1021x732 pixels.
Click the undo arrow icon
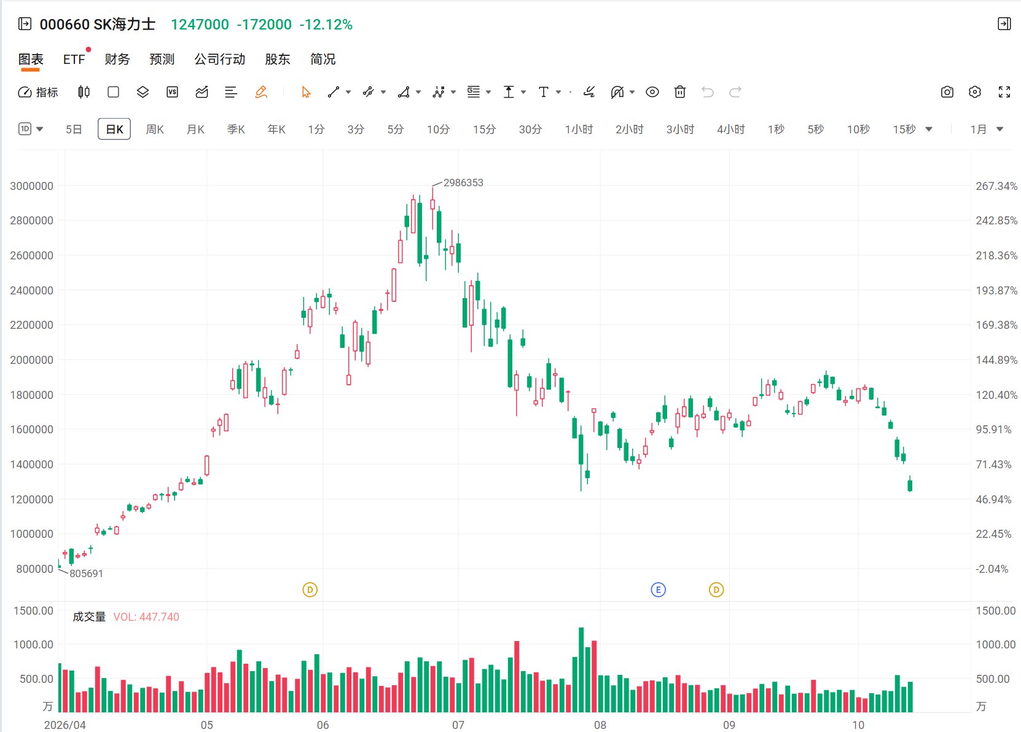tap(708, 92)
